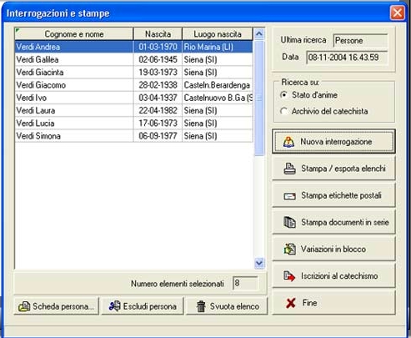The image size is (411, 338).
Task: Click the envelope icon for Stampa etichette postali
Action: click(x=289, y=196)
